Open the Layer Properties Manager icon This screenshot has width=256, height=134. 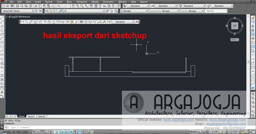point(47,11)
